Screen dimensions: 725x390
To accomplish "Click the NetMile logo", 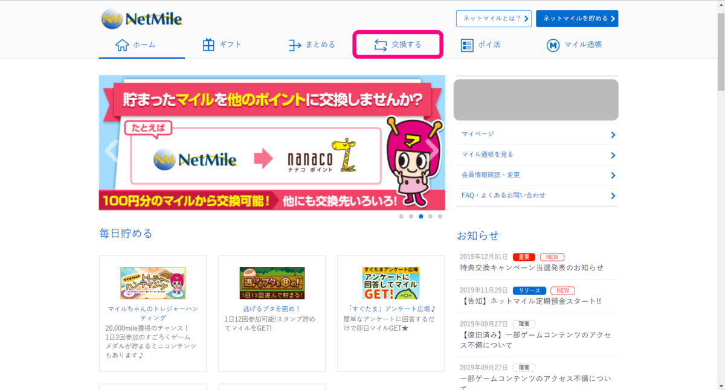I will coord(141,19).
